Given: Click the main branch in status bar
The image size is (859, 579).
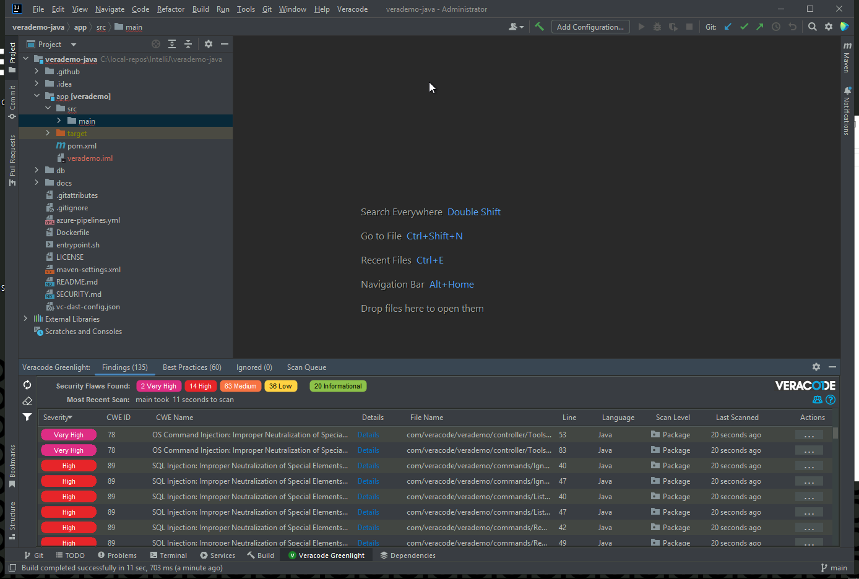Looking at the screenshot, I should pyautogui.click(x=834, y=568).
